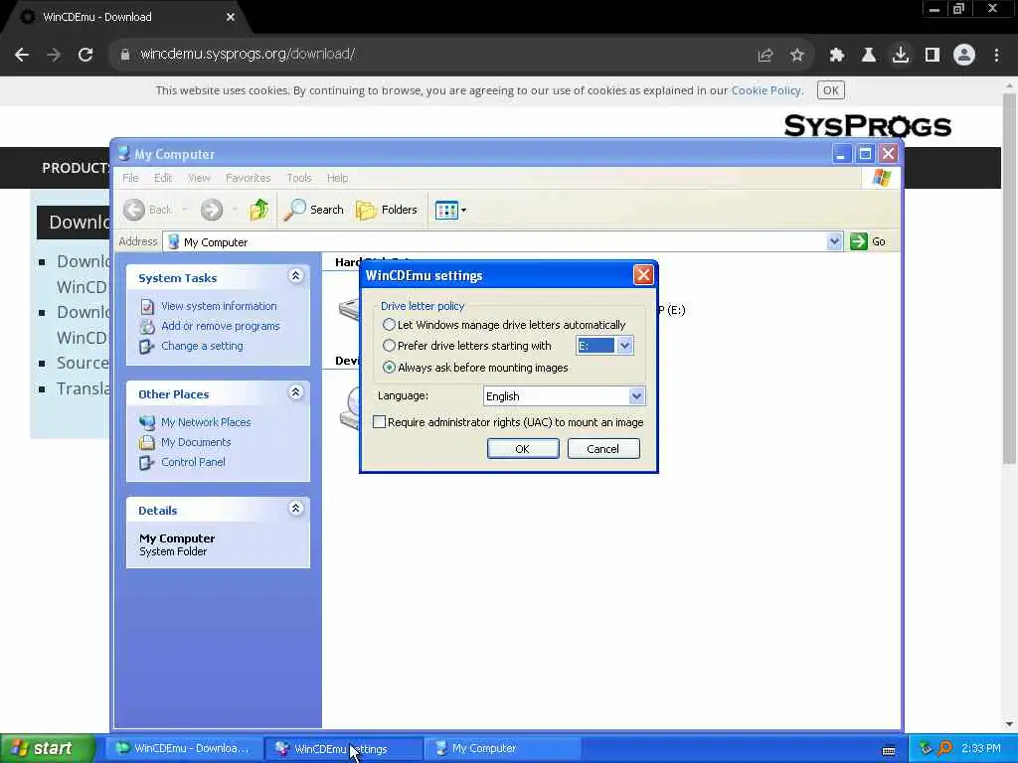This screenshot has height=763, width=1018.
Task: Collapse the Details panel
Action: 295,509
